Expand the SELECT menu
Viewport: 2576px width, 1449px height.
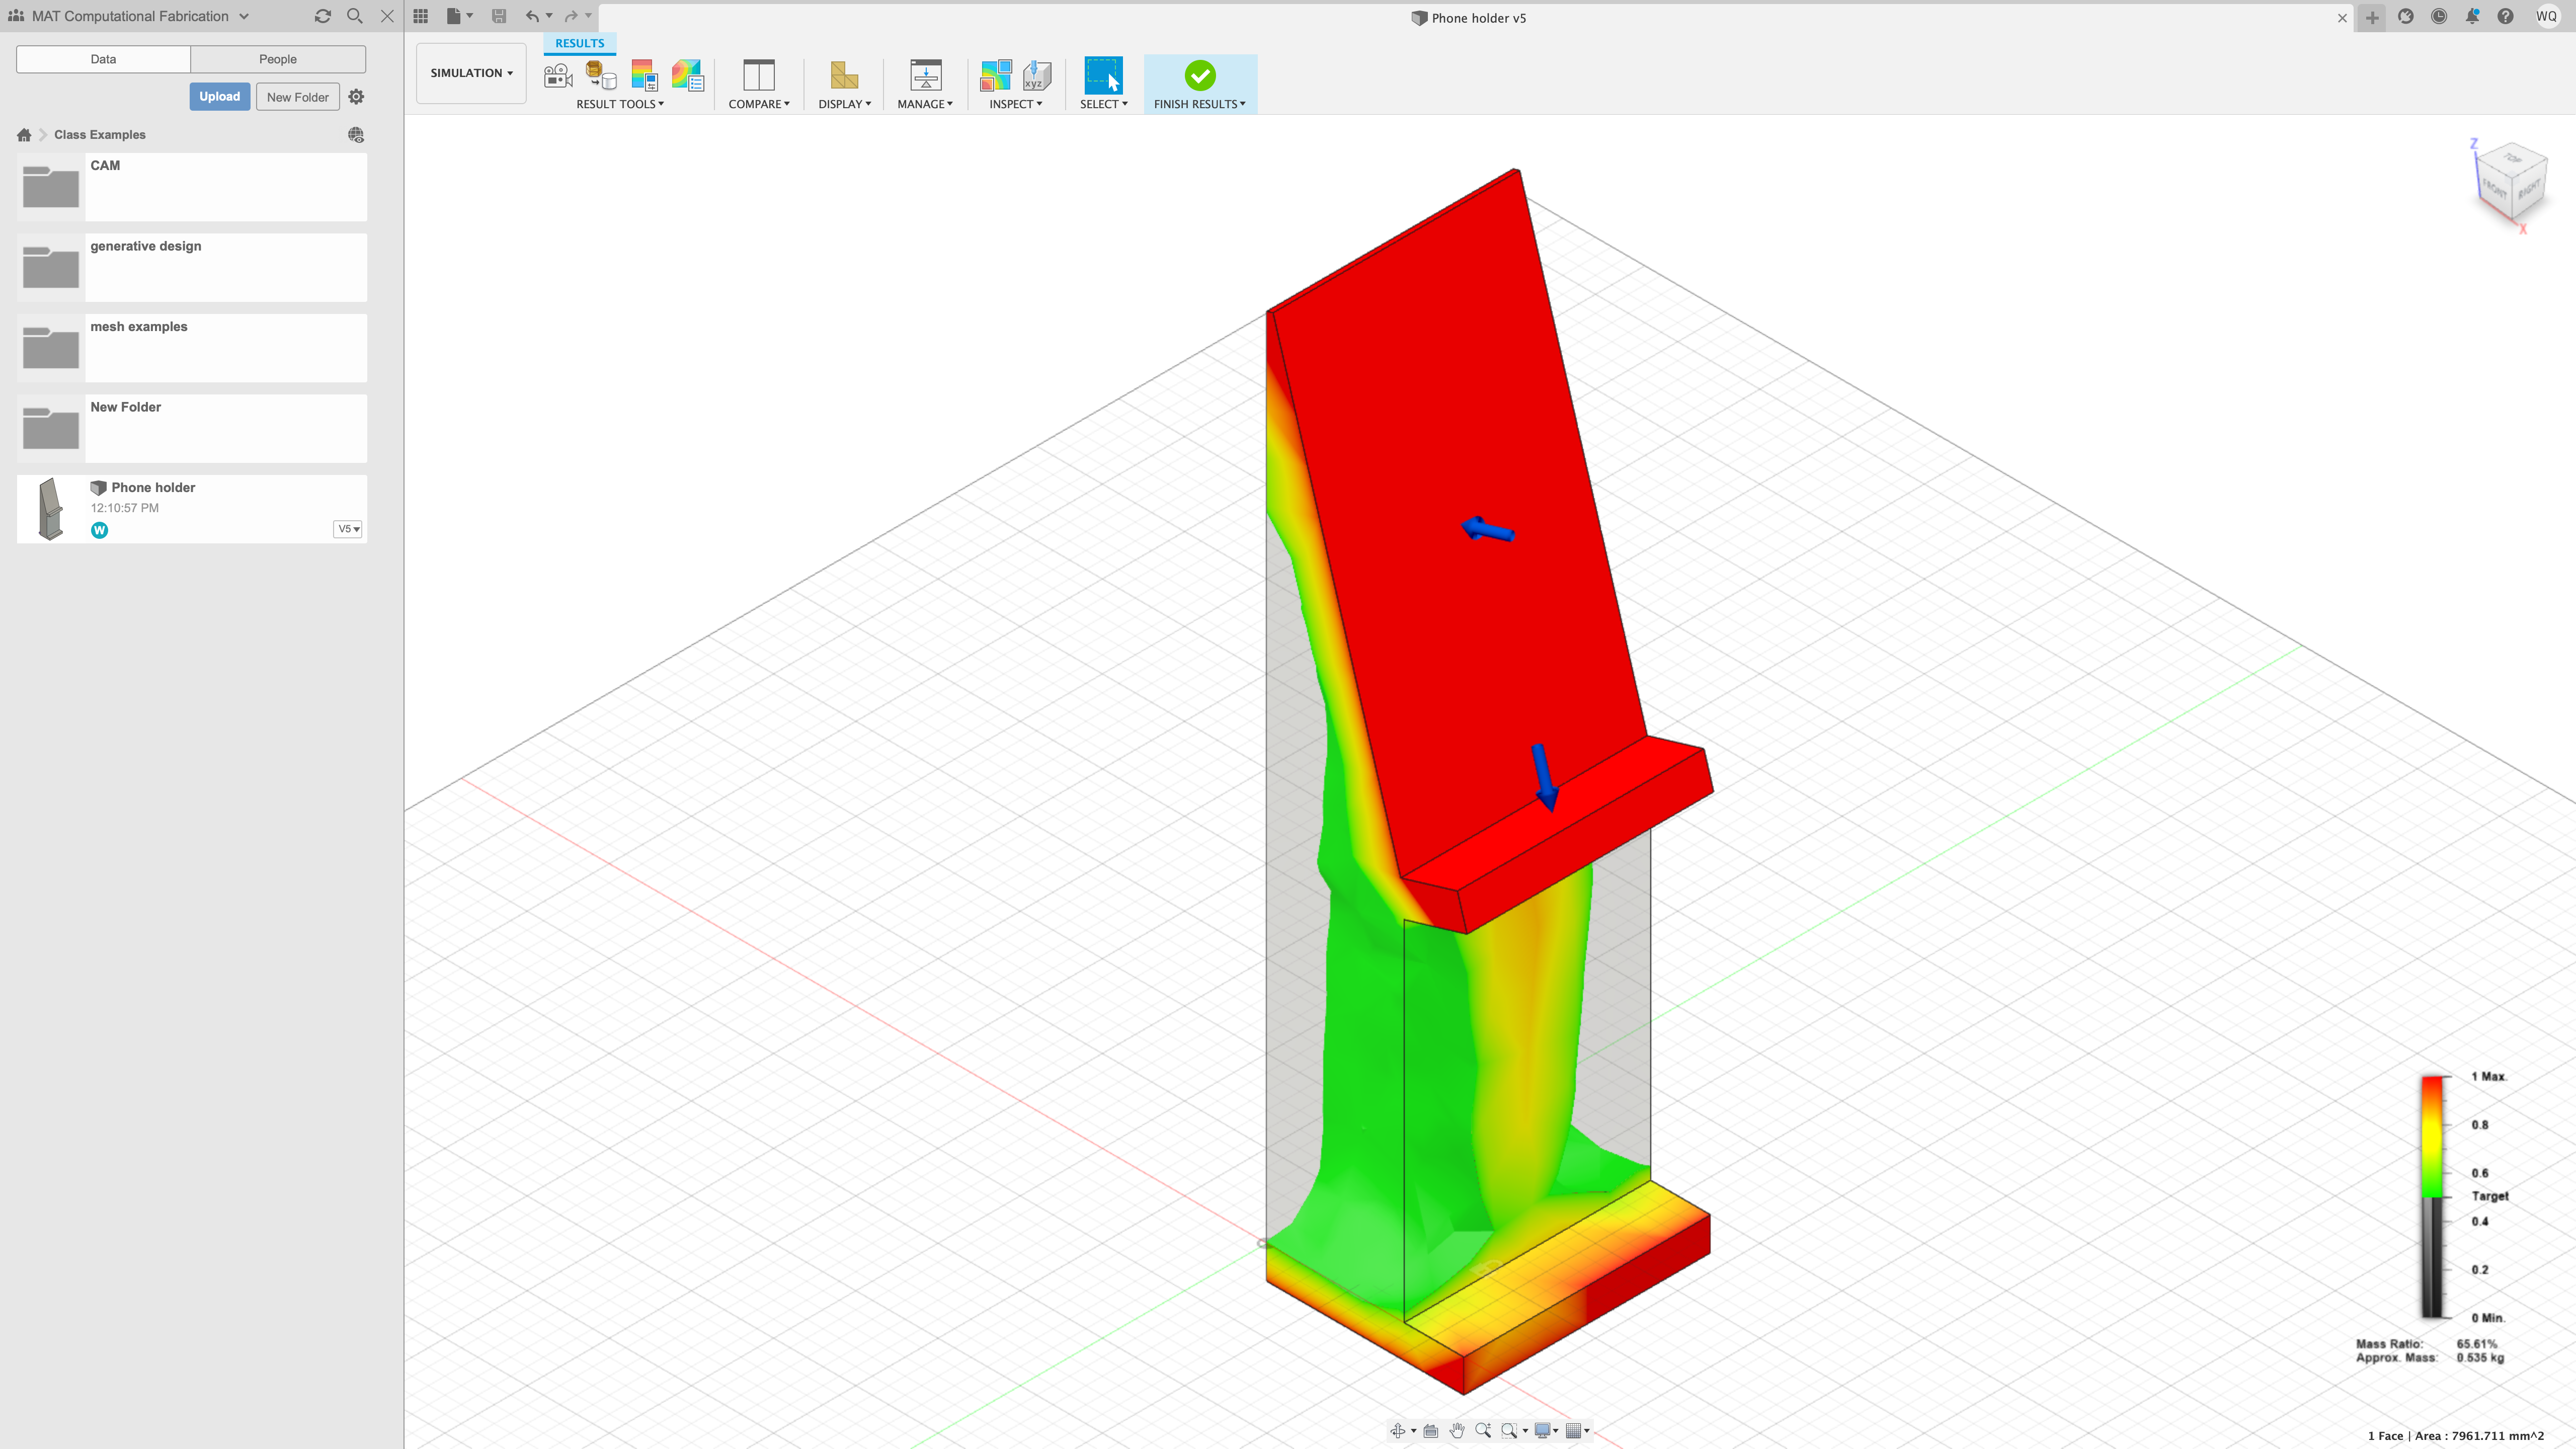pyautogui.click(x=1103, y=104)
